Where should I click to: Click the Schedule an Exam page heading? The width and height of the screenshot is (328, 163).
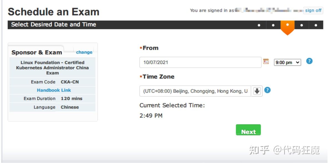pos(54,12)
